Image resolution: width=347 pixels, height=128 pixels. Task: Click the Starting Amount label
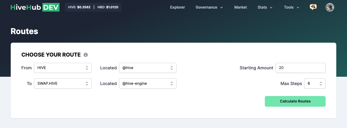257,68
